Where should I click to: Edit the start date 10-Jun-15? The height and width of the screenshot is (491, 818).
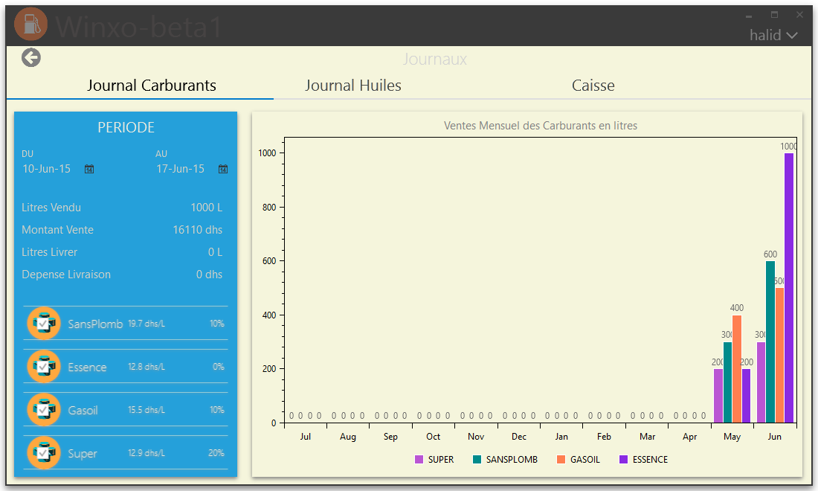click(46, 169)
